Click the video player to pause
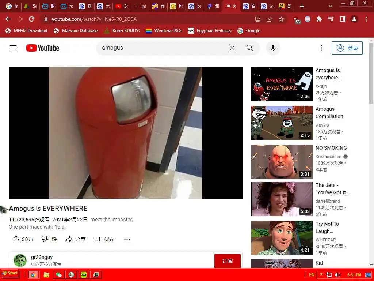 pos(126,132)
